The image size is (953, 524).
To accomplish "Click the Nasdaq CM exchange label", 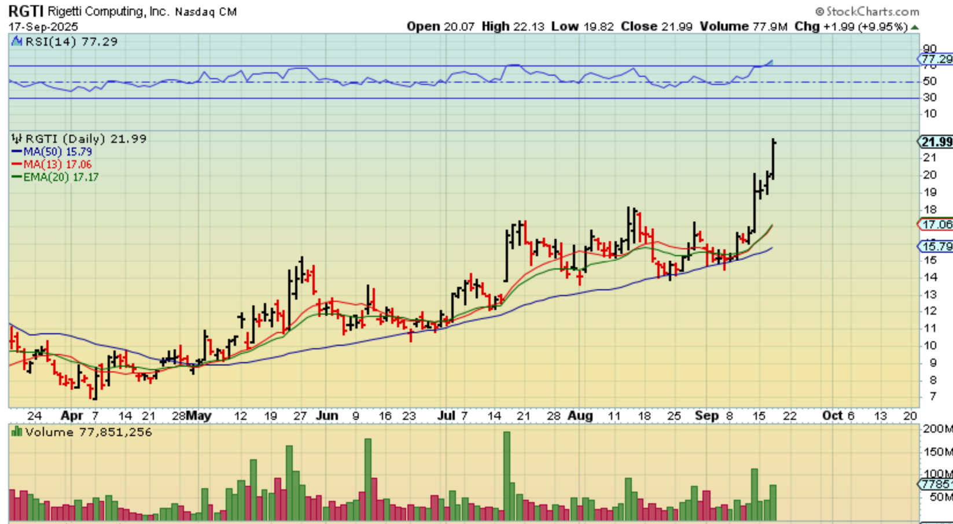I will pos(206,12).
